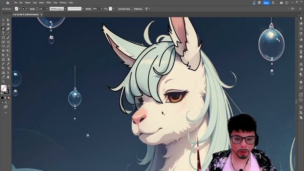Viewport: 304px width, 171px height.
Task: Click the blue Share button
Action: point(266,3)
